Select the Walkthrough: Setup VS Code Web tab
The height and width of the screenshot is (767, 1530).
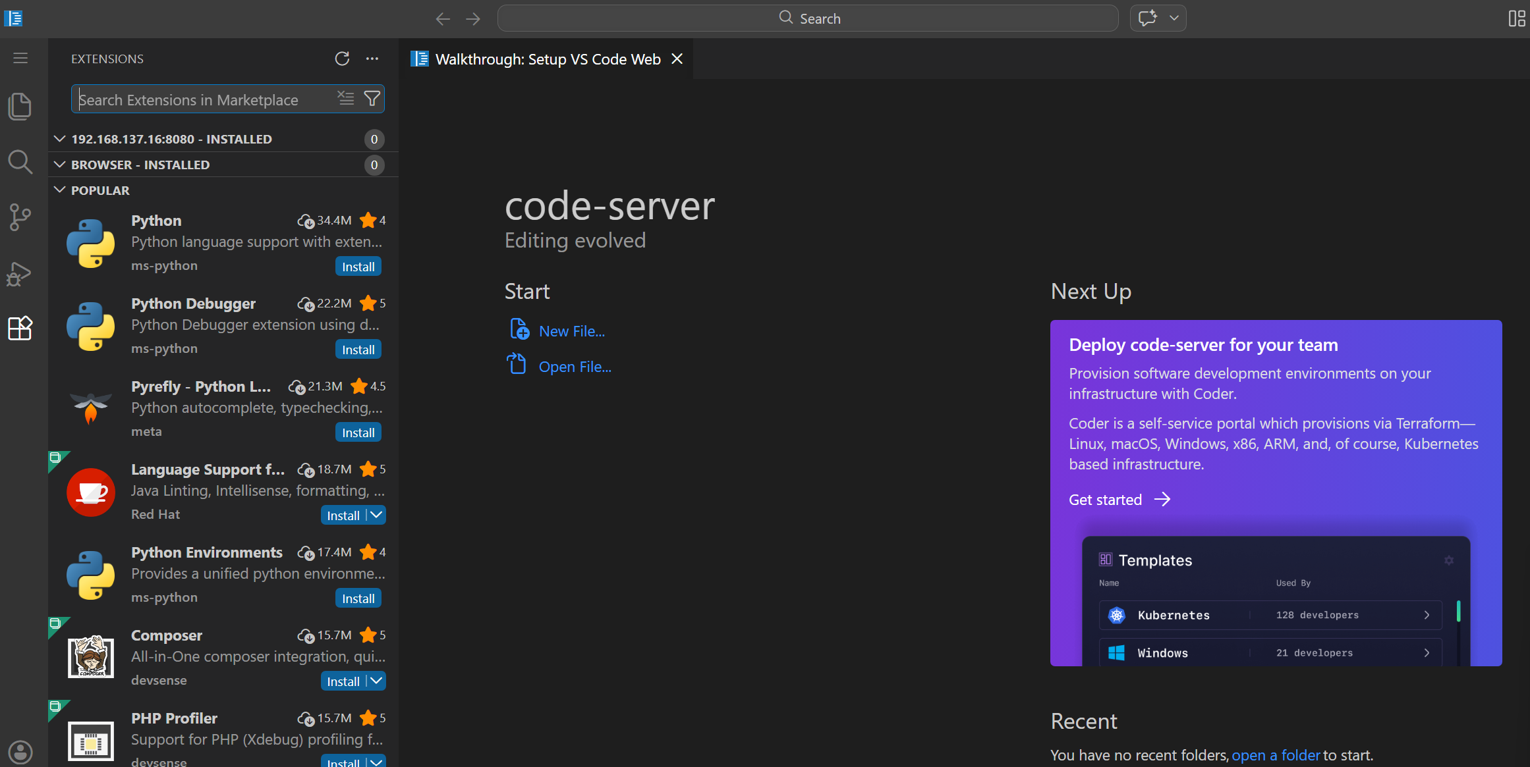point(547,59)
